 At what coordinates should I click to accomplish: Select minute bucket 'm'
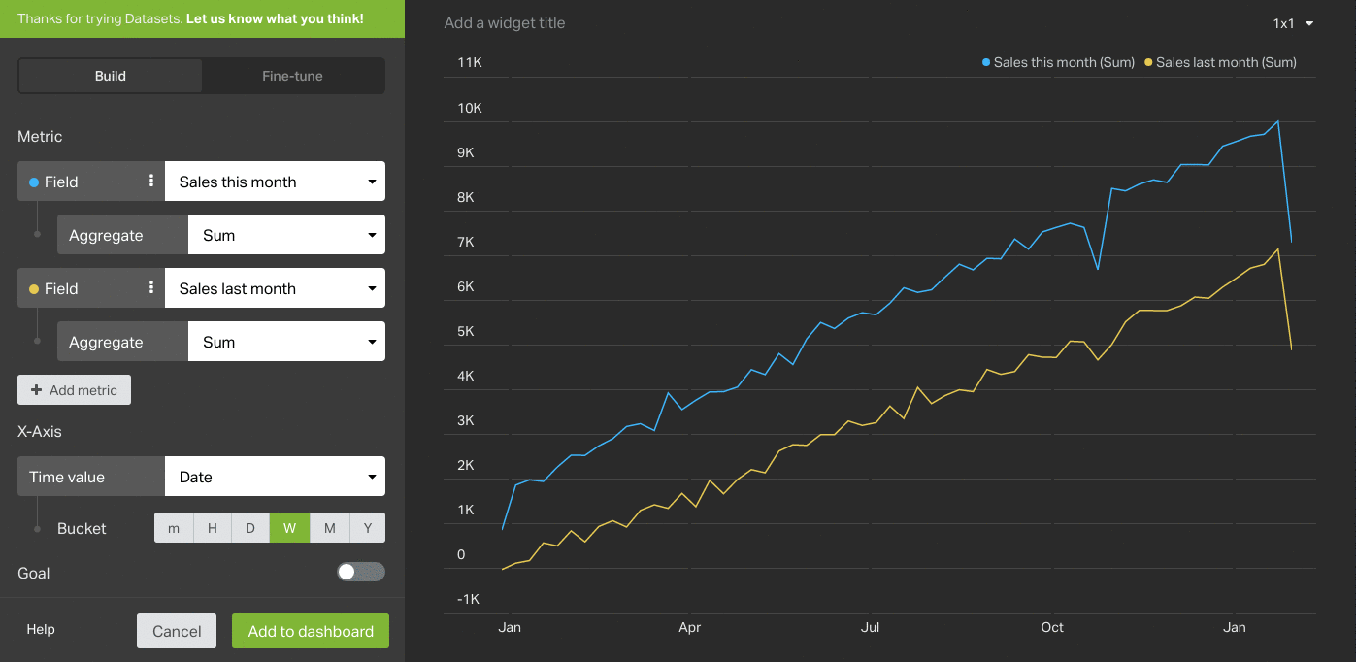click(x=174, y=528)
